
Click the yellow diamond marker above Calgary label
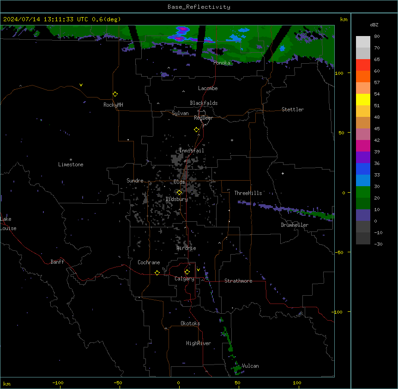point(187,272)
